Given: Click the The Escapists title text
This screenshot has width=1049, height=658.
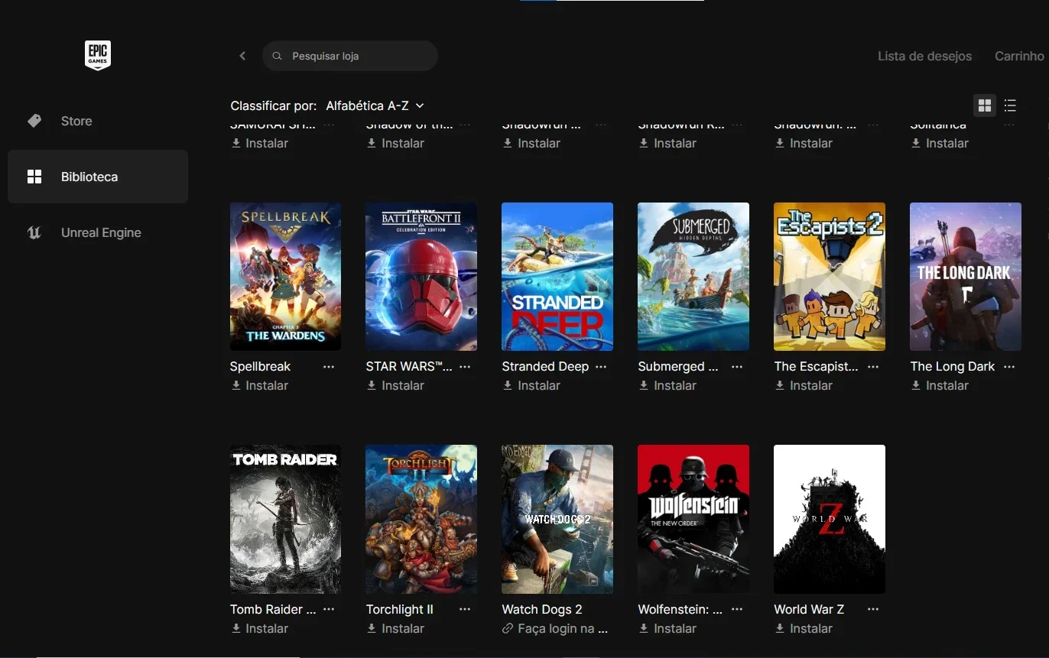Looking at the screenshot, I should pos(816,367).
